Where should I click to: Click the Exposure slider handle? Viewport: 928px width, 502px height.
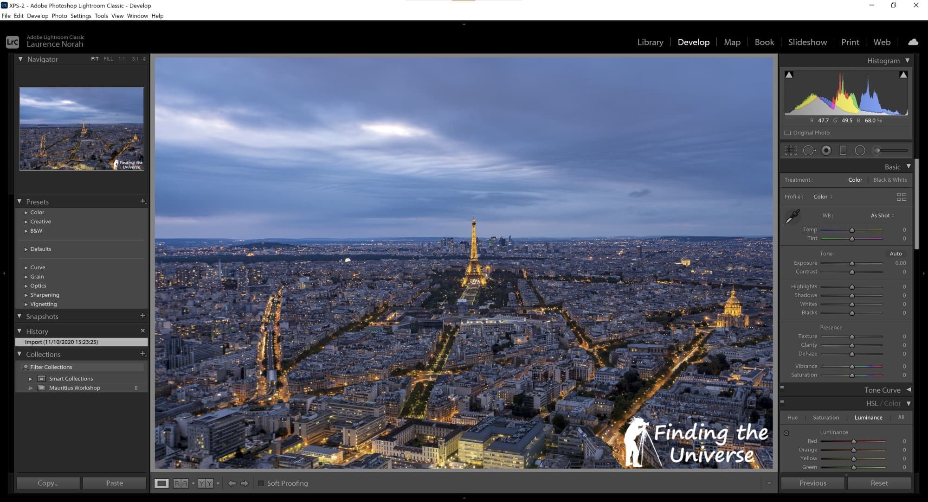(x=852, y=263)
